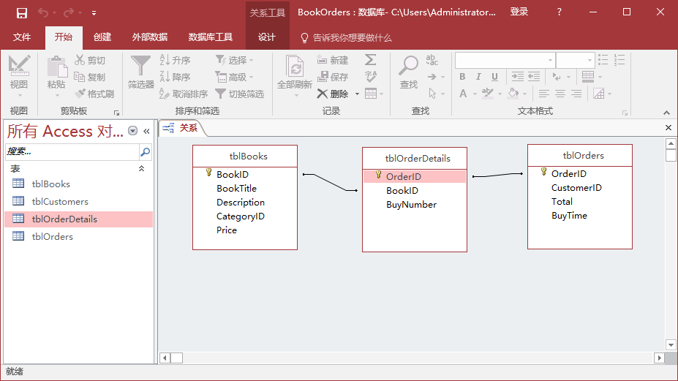Click the save icon in title bar
Viewport: 678px width, 381px height.
(21, 12)
